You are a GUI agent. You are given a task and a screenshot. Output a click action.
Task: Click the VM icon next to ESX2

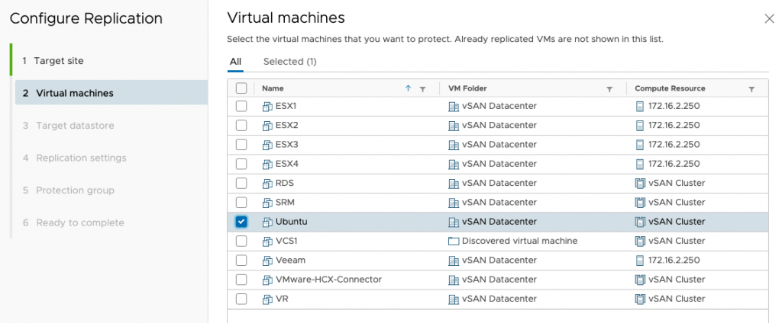click(267, 126)
